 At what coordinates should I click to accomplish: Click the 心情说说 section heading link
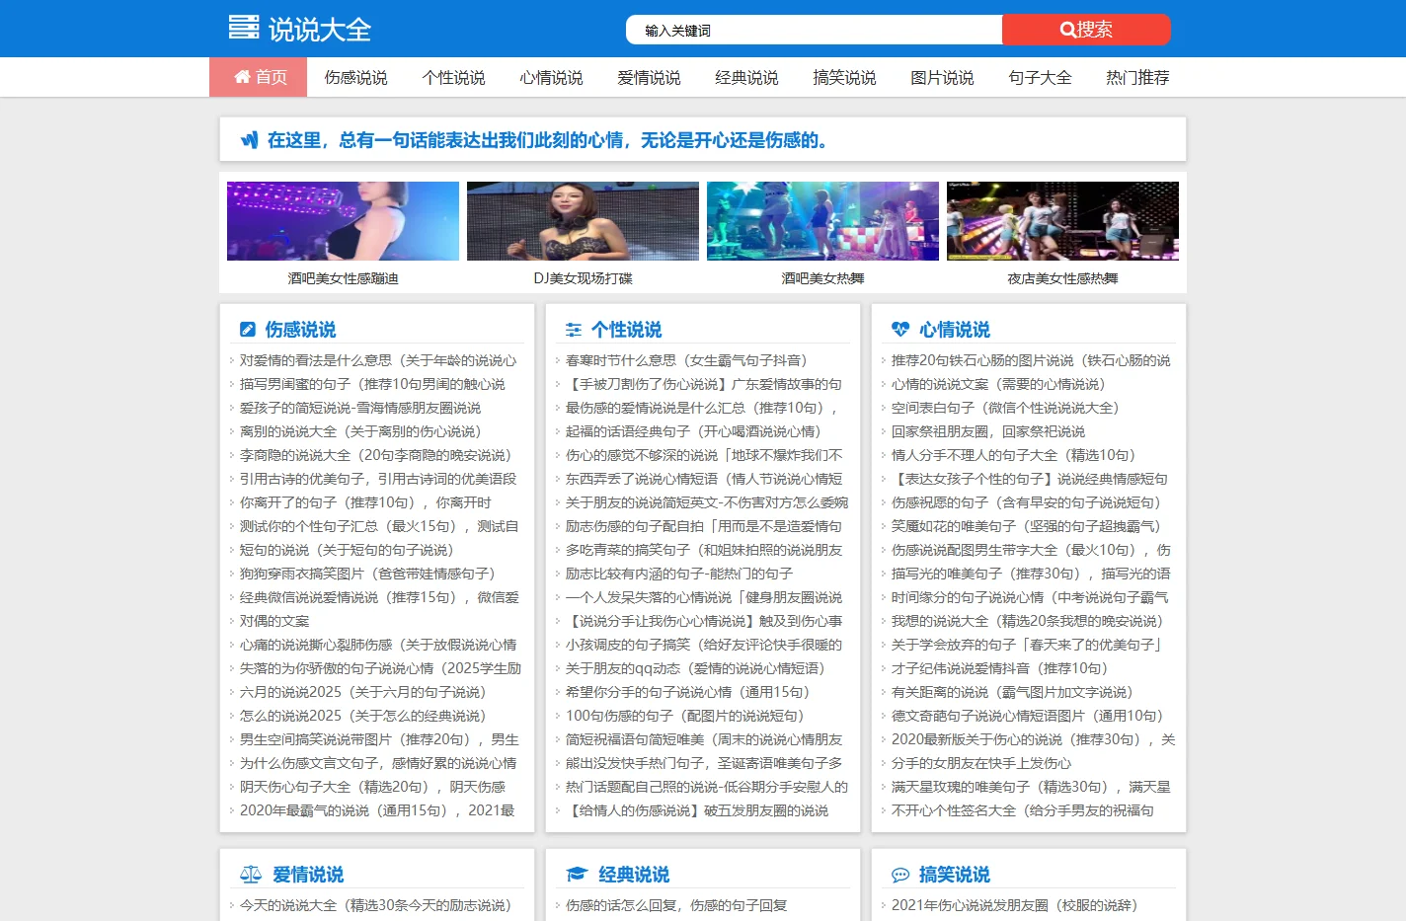(x=955, y=330)
